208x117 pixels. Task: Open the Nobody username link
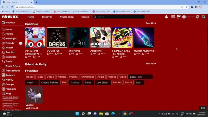click(x=8, y=23)
